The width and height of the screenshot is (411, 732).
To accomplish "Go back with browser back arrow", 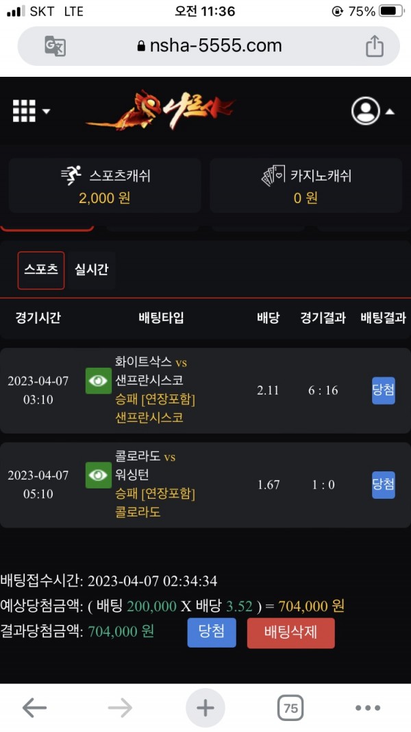I will [34, 708].
